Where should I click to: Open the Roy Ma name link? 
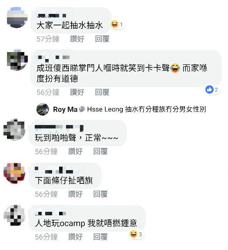click(x=65, y=109)
